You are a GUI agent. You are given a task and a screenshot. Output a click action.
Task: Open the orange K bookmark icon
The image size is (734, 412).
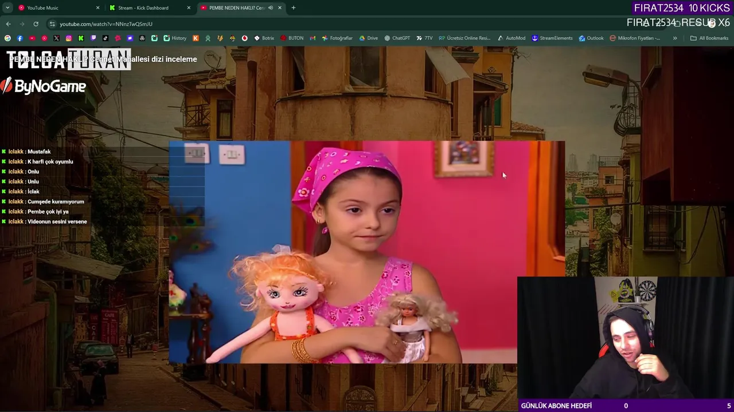click(196, 38)
